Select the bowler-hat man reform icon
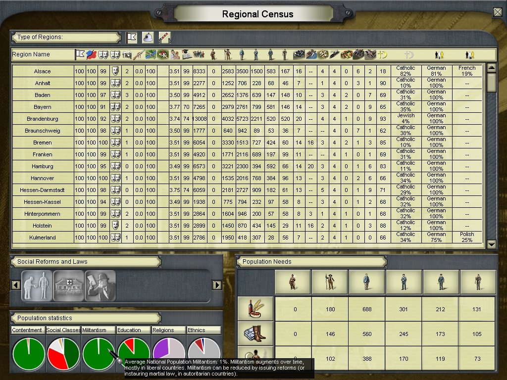Screen dimensions: 507x380 101,285
